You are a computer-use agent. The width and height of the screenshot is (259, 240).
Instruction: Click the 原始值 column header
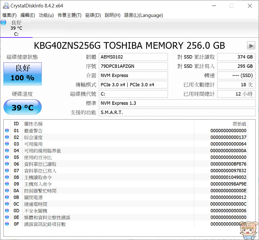pos(239,124)
